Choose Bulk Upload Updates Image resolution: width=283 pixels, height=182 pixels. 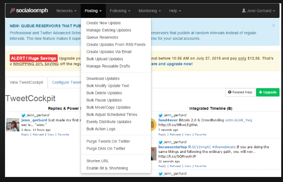pos(105,59)
